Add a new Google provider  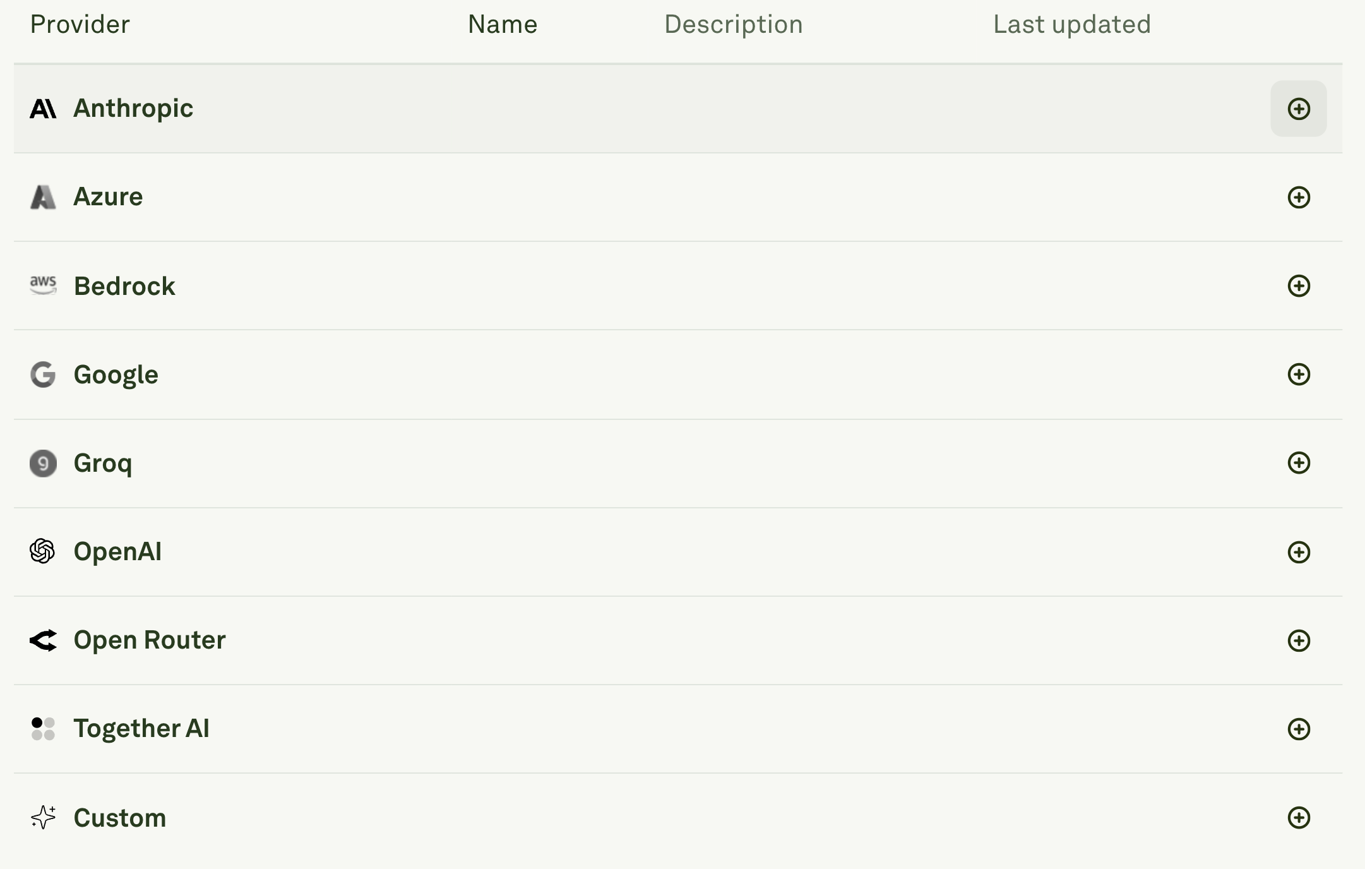point(1299,374)
